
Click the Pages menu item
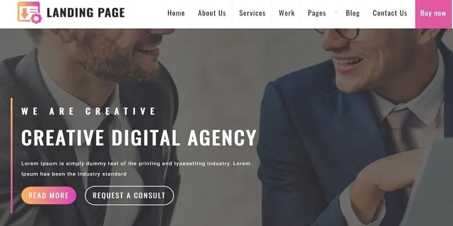click(x=317, y=14)
